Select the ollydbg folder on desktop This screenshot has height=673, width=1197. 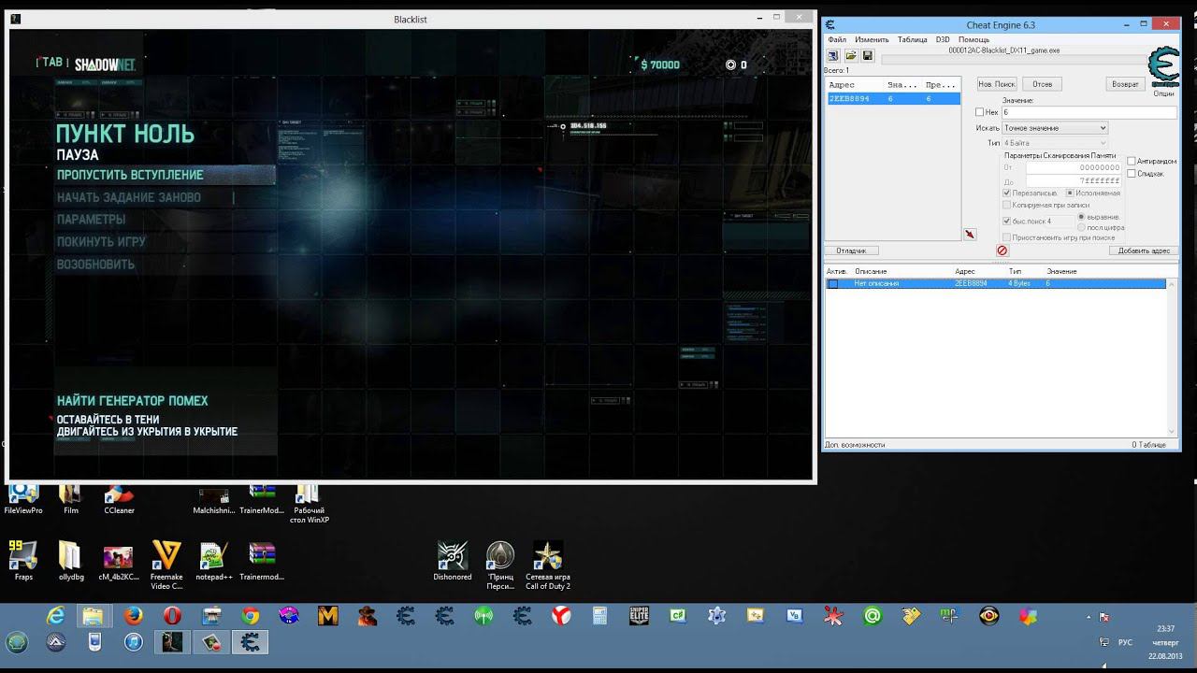(x=71, y=561)
